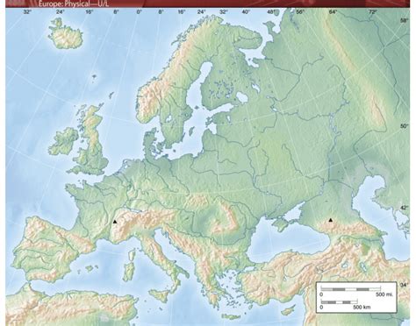Click the black triangle marker in the Alps

pos(114,222)
